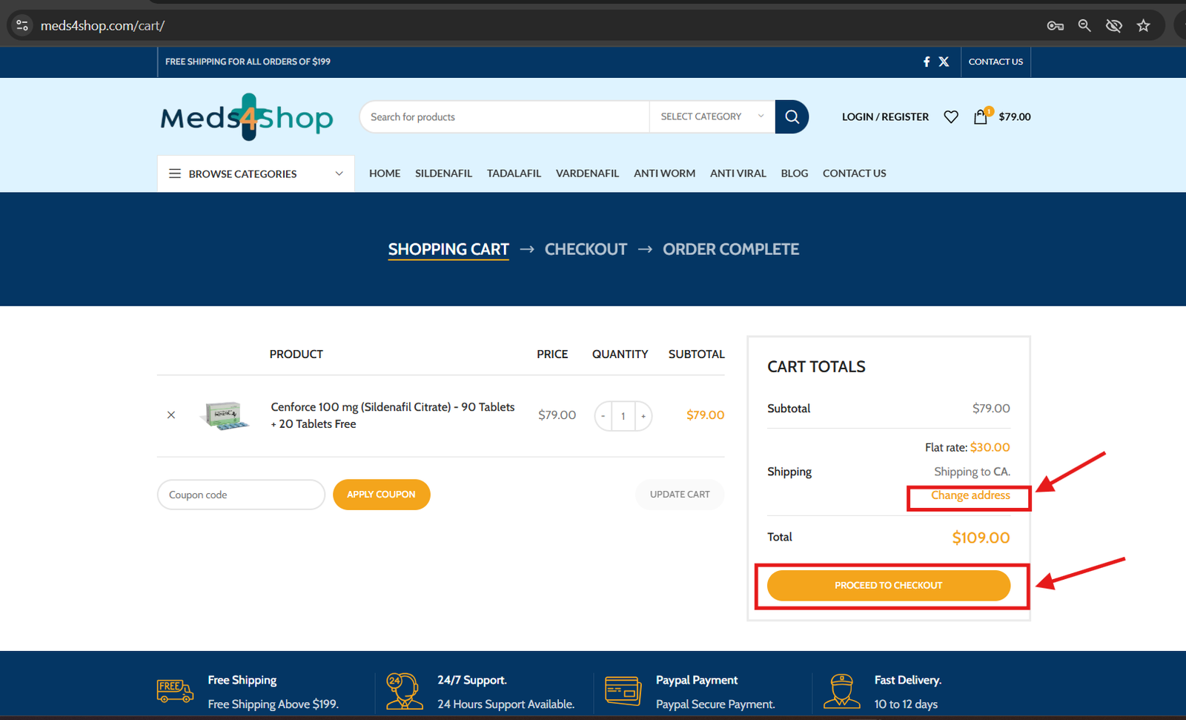
Task: Click the orange $79.00 subtotal in product row
Action: click(x=705, y=415)
